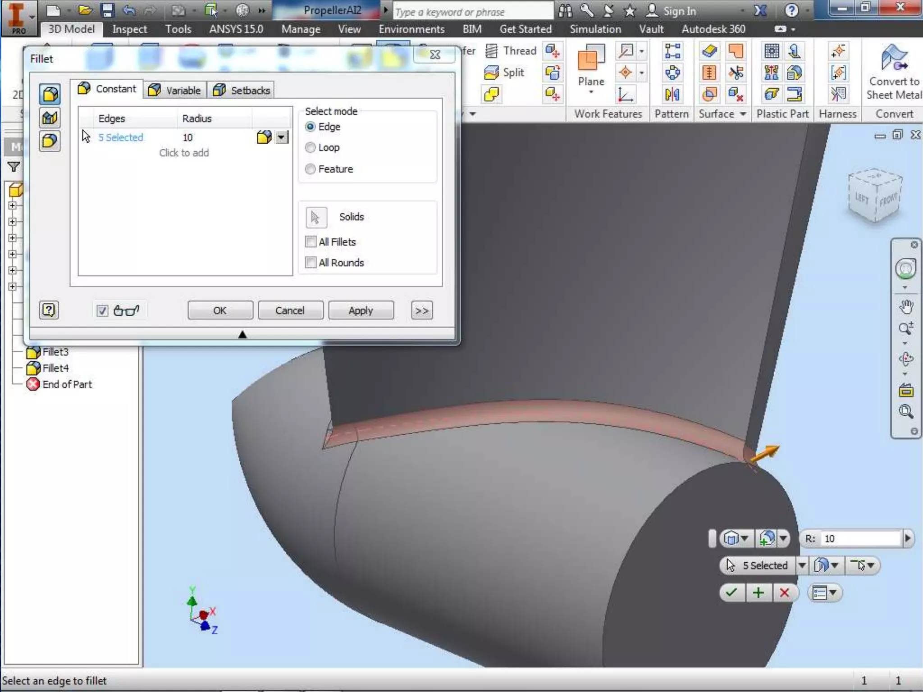Select the Loop radio button
923x692 pixels.
tap(310, 148)
